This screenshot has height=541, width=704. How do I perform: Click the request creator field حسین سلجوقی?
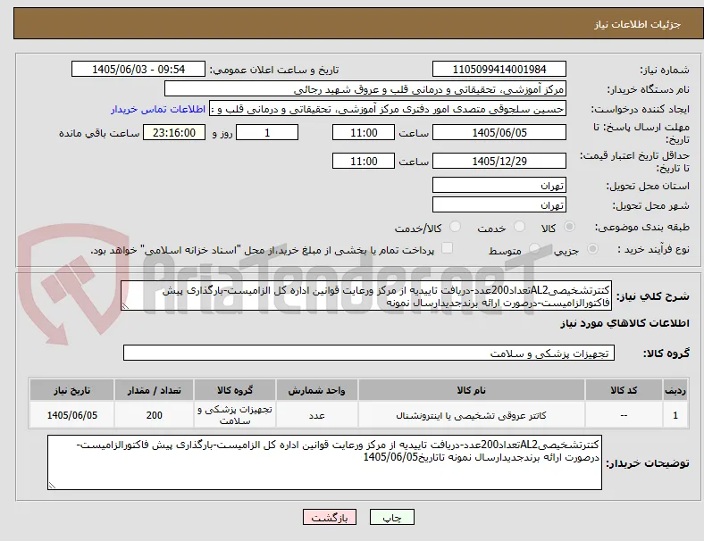point(388,109)
